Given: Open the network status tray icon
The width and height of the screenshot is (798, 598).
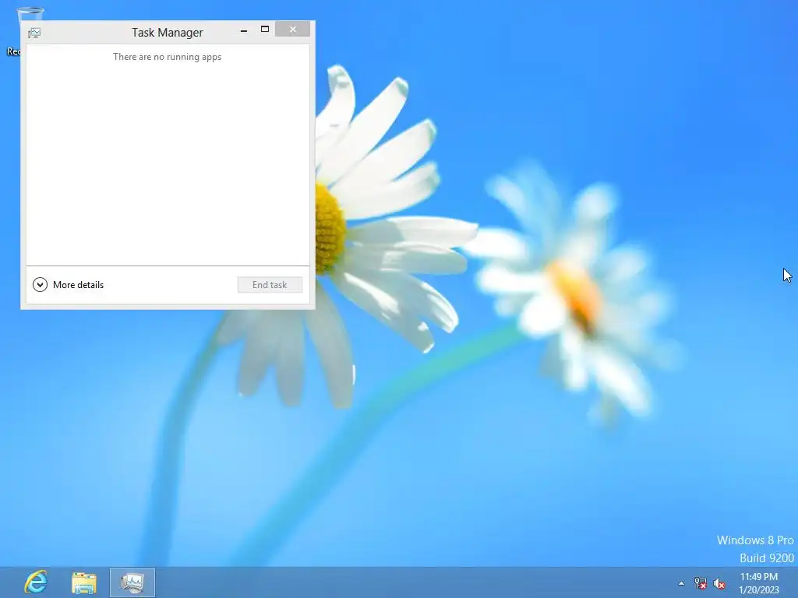Looking at the screenshot, I should point(701,583).
